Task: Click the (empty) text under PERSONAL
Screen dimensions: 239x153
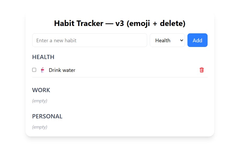Action: (x=40, y=127)
